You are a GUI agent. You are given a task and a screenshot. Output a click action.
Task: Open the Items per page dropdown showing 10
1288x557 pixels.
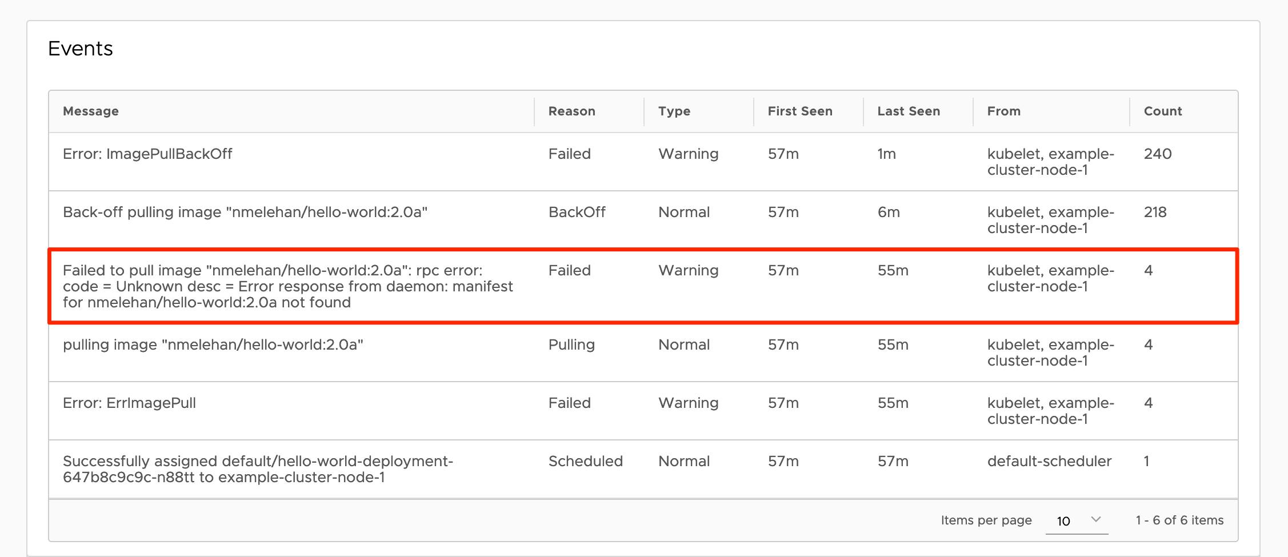point(1076,520)
